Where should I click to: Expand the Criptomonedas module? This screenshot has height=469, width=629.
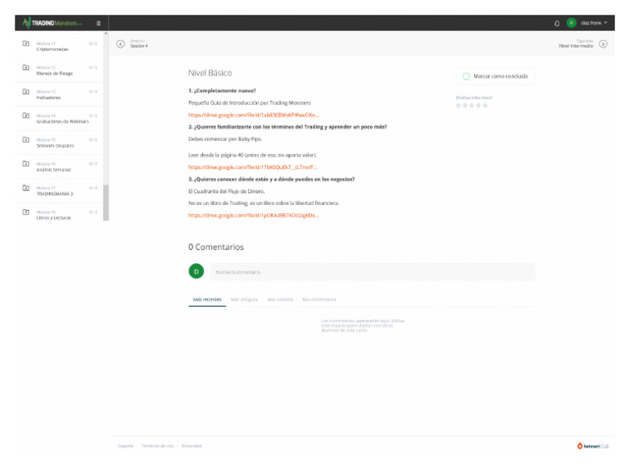coord(59,46)
